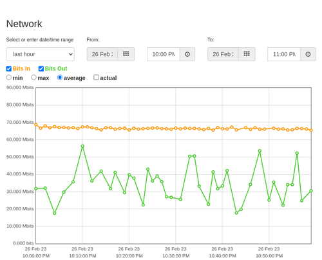Select the average radio button
This screenshot has width=322, height=260.
pos(60,77)
